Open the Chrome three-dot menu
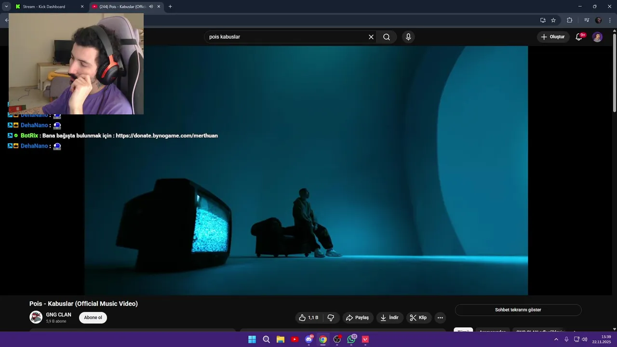This screenshot has width=617, height=347. (x=610, y=20)
